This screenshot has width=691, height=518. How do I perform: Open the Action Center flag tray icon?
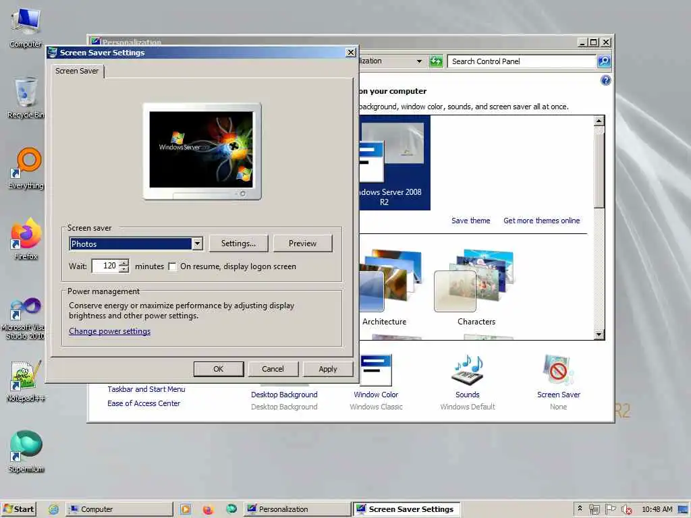pyautogui.click(x=610, y=509)
